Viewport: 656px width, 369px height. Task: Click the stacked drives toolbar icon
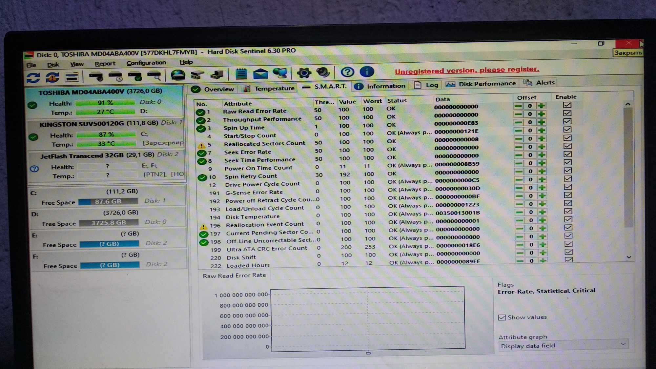(197, 75)
